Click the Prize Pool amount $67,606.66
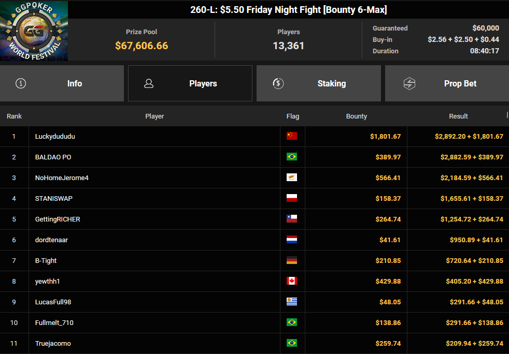Screen dimensions: 509x354 (142, 46)
